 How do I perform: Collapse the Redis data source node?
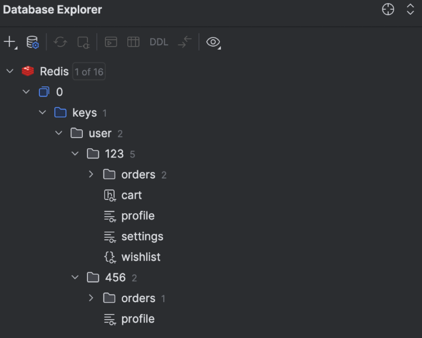tap(10, 71)
